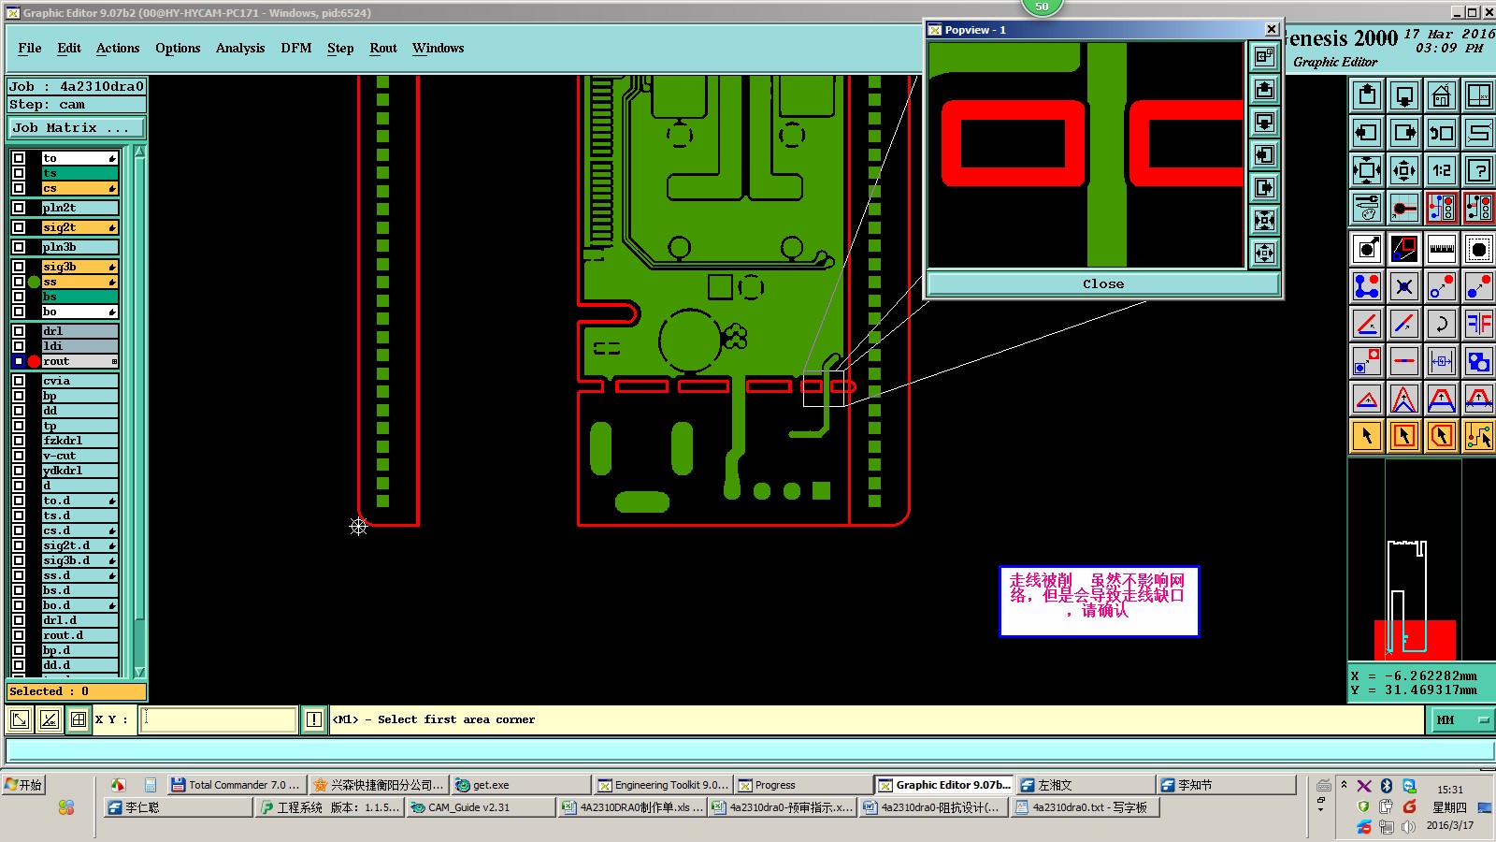
Task: Select the measure ruler tool
Action: [x=1441, y=249]
